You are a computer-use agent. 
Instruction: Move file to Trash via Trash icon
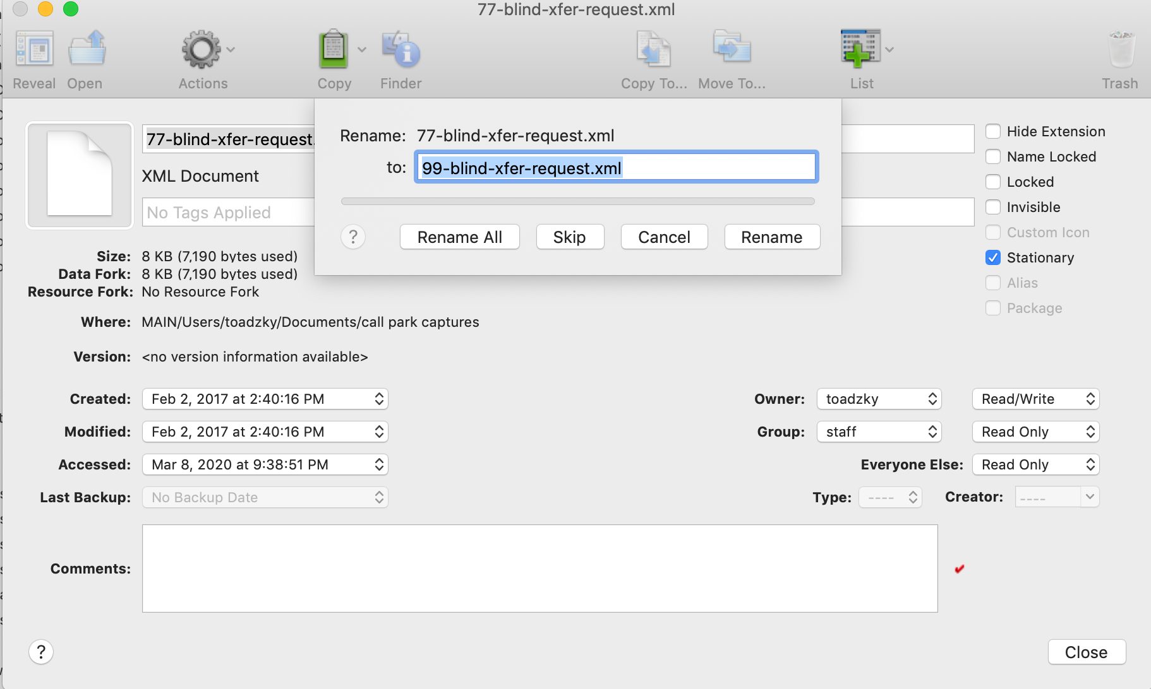(1119, 50)
